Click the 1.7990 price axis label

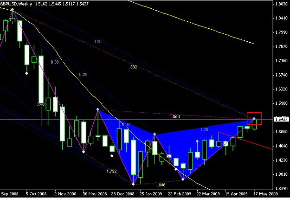(281, 32)
